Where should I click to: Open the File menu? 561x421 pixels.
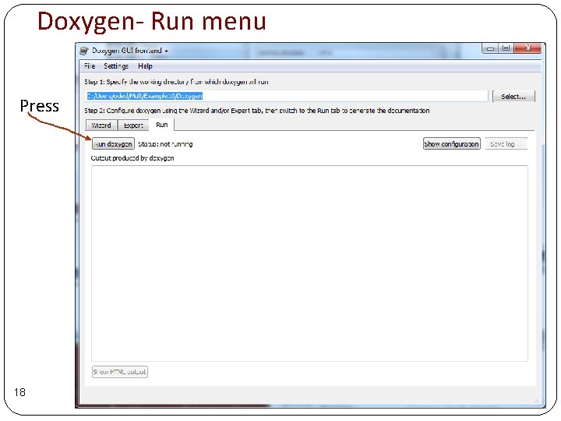90,66
